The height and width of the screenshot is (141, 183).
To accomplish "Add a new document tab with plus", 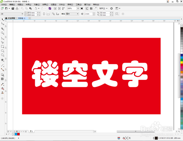I will click(30, 18).
